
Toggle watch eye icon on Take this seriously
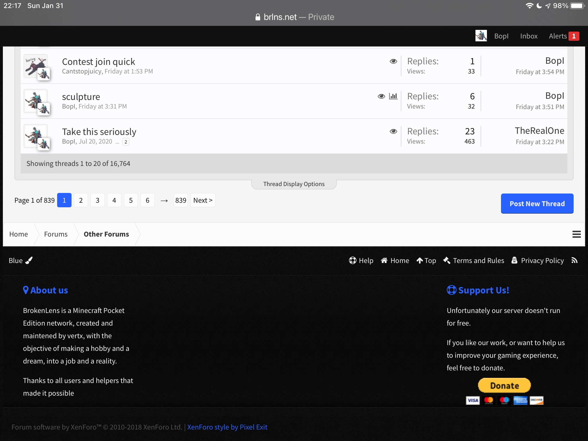click(393, 131)
